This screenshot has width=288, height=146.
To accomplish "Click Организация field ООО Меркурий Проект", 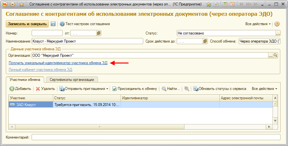I will coord(150,55).
